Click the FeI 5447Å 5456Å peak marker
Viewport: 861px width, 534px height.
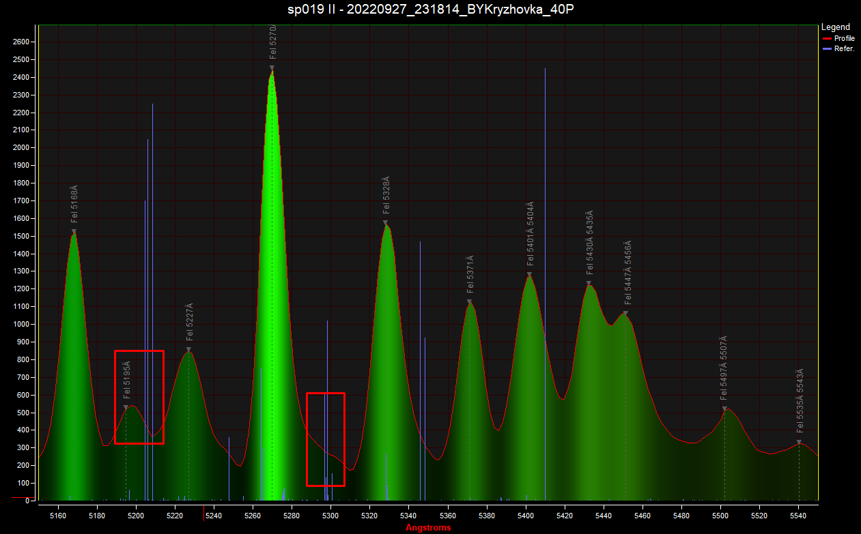pyautogui.click(x=625, y=314)
